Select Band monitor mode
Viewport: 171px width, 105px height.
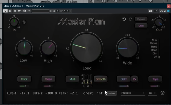[x=154, y=47]
